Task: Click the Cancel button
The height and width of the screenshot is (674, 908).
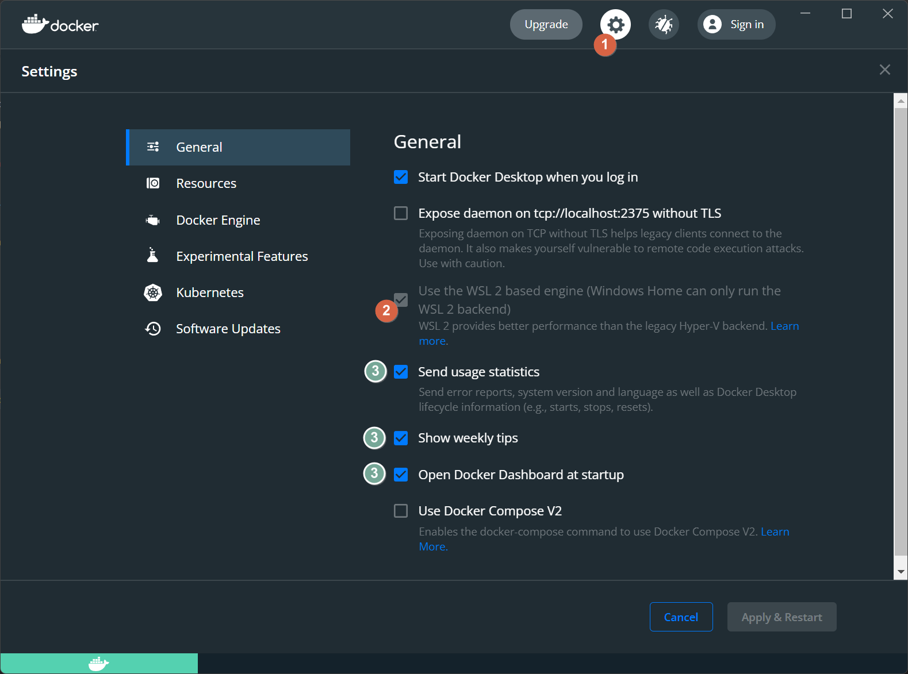Action: 681,617
